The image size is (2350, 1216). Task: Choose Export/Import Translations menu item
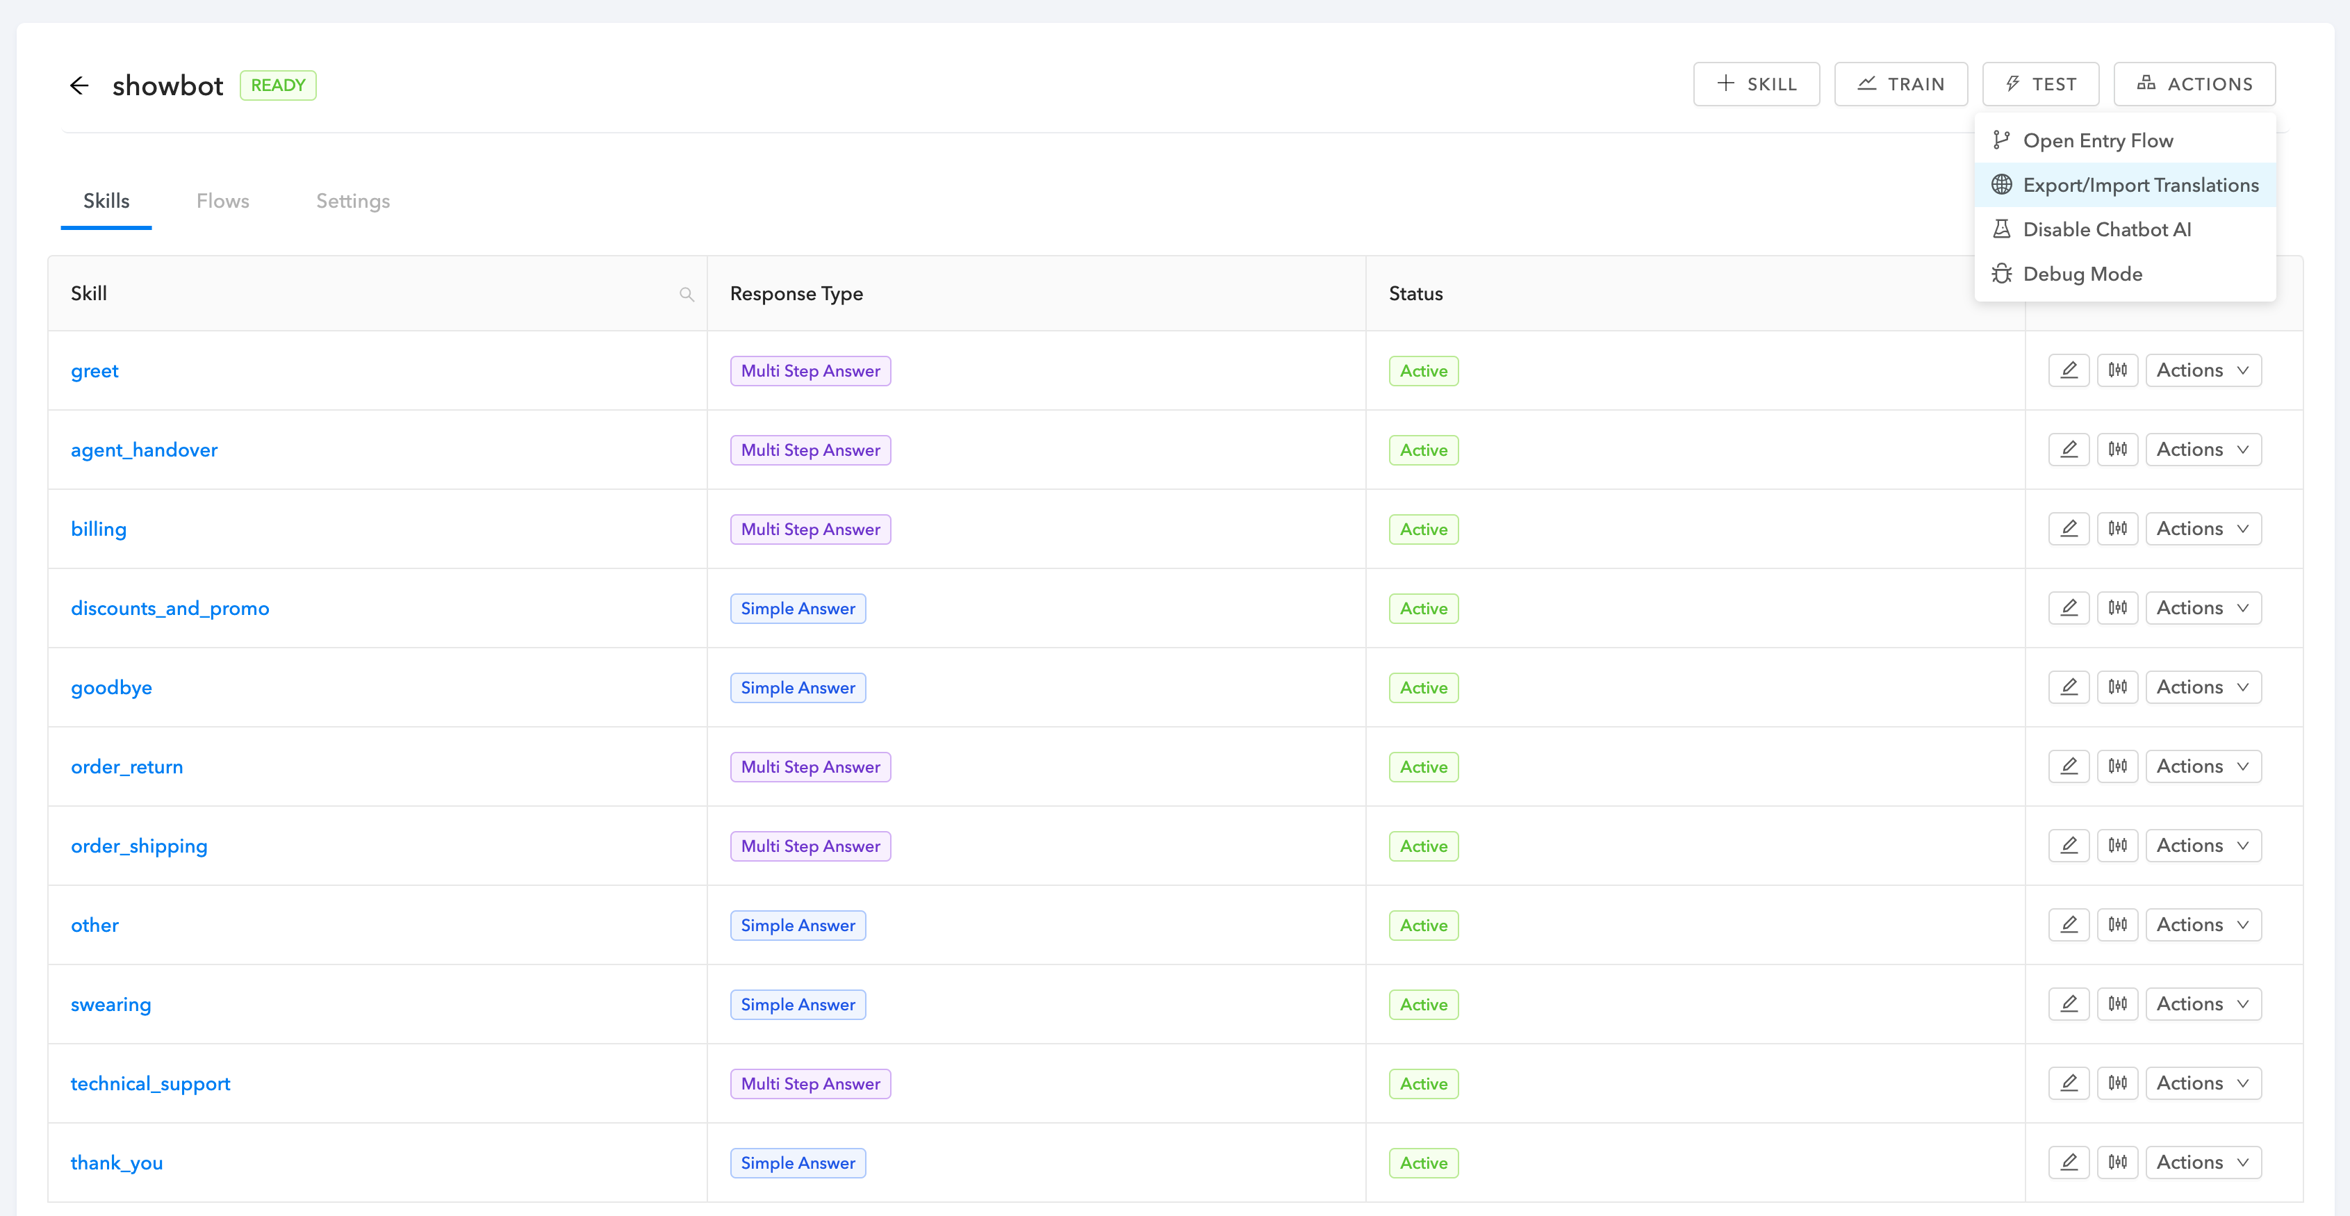[x=2139, y=186]
